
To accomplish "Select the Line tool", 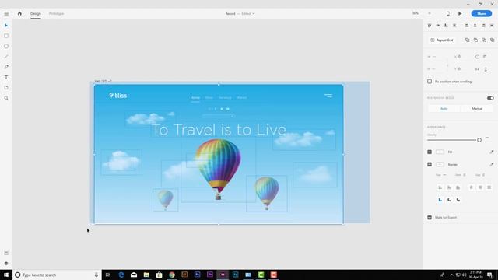I will click(x=6, y=57).
